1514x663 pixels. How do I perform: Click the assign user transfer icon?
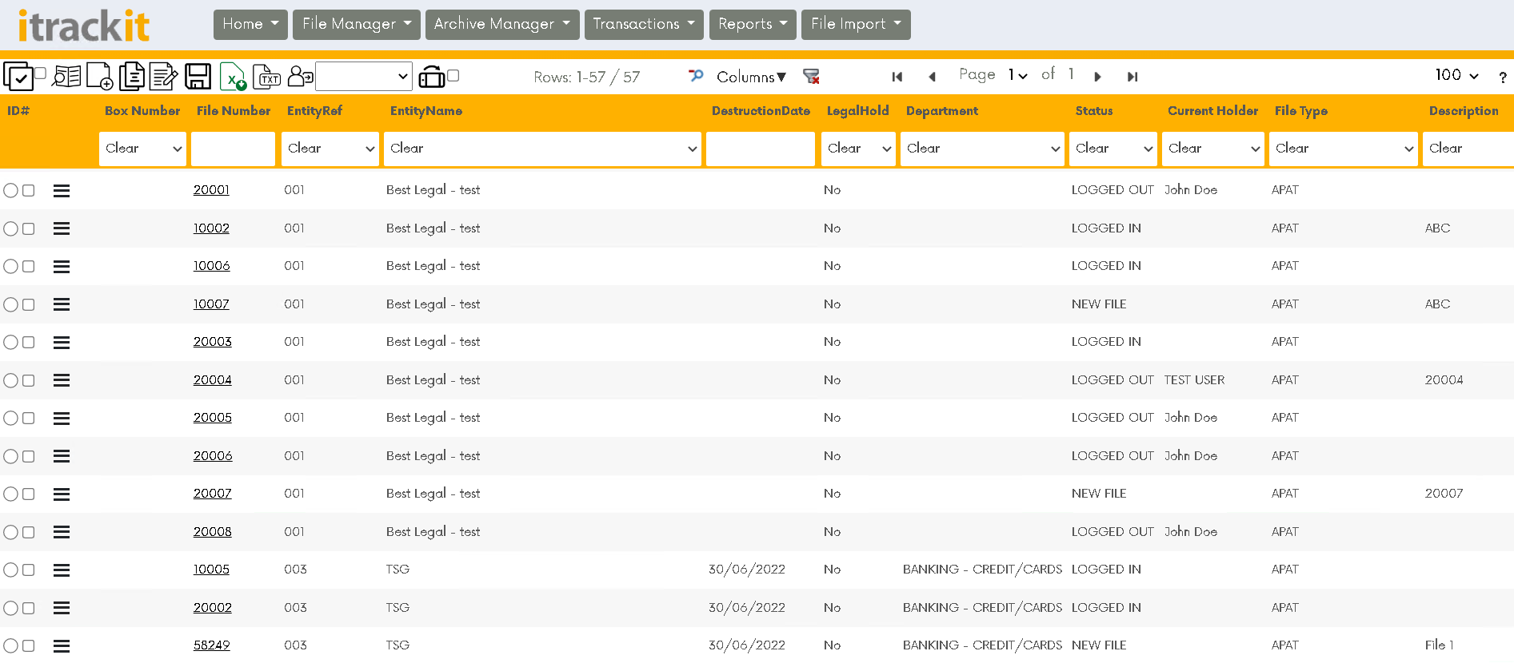300,77
